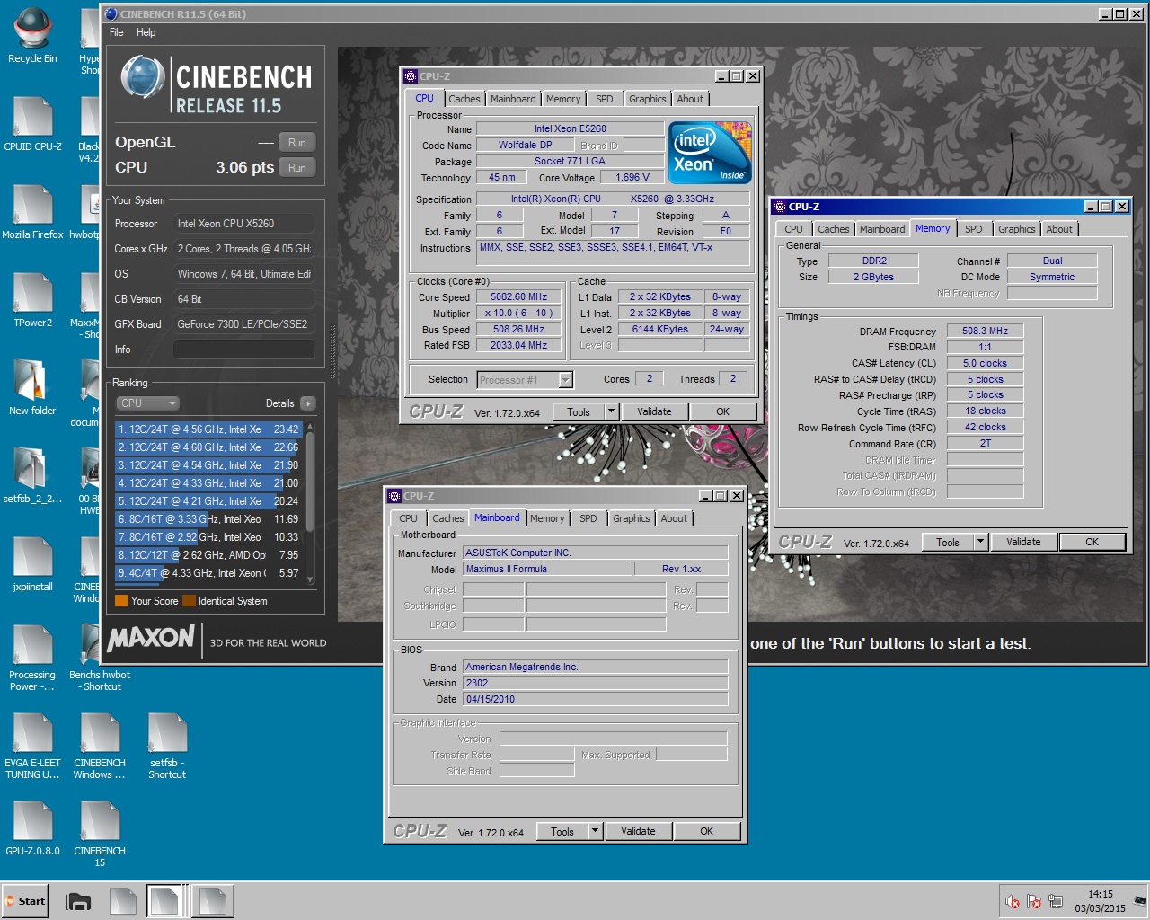The width and height of the screenshot is (1150, 920).
Task: Open Processing Power desktop icon
Action: pos(32,658)
